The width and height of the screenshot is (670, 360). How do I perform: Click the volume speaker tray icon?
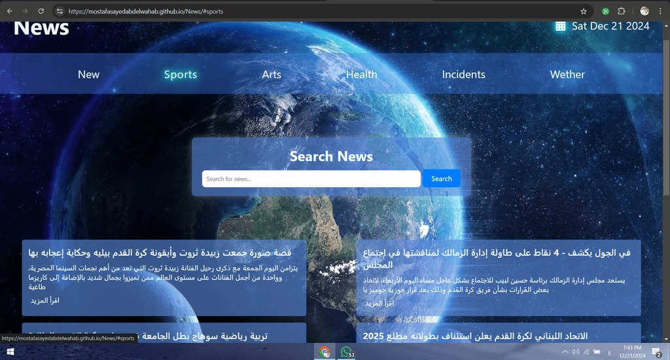click(x=576, y=352)
